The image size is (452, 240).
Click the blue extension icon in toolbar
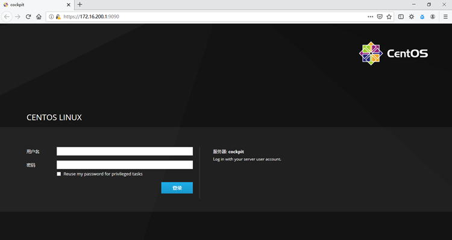point(422,17)
